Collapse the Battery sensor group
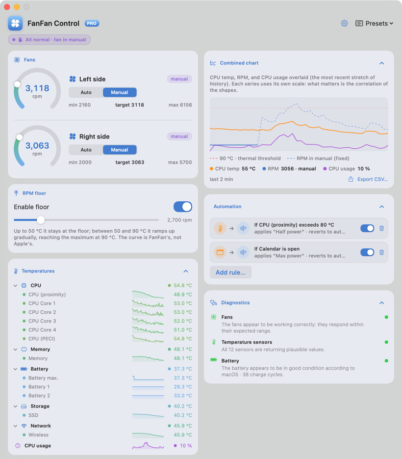The image size is (402, 459). (x=16, y=369)
